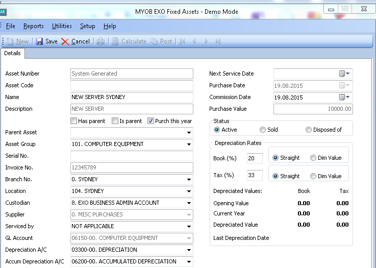Open the Help menu

110,26
